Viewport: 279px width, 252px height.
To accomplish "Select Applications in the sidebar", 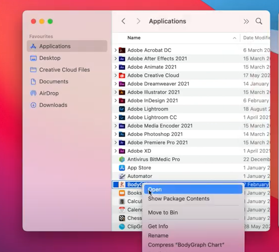I will [x=67, y=46].
